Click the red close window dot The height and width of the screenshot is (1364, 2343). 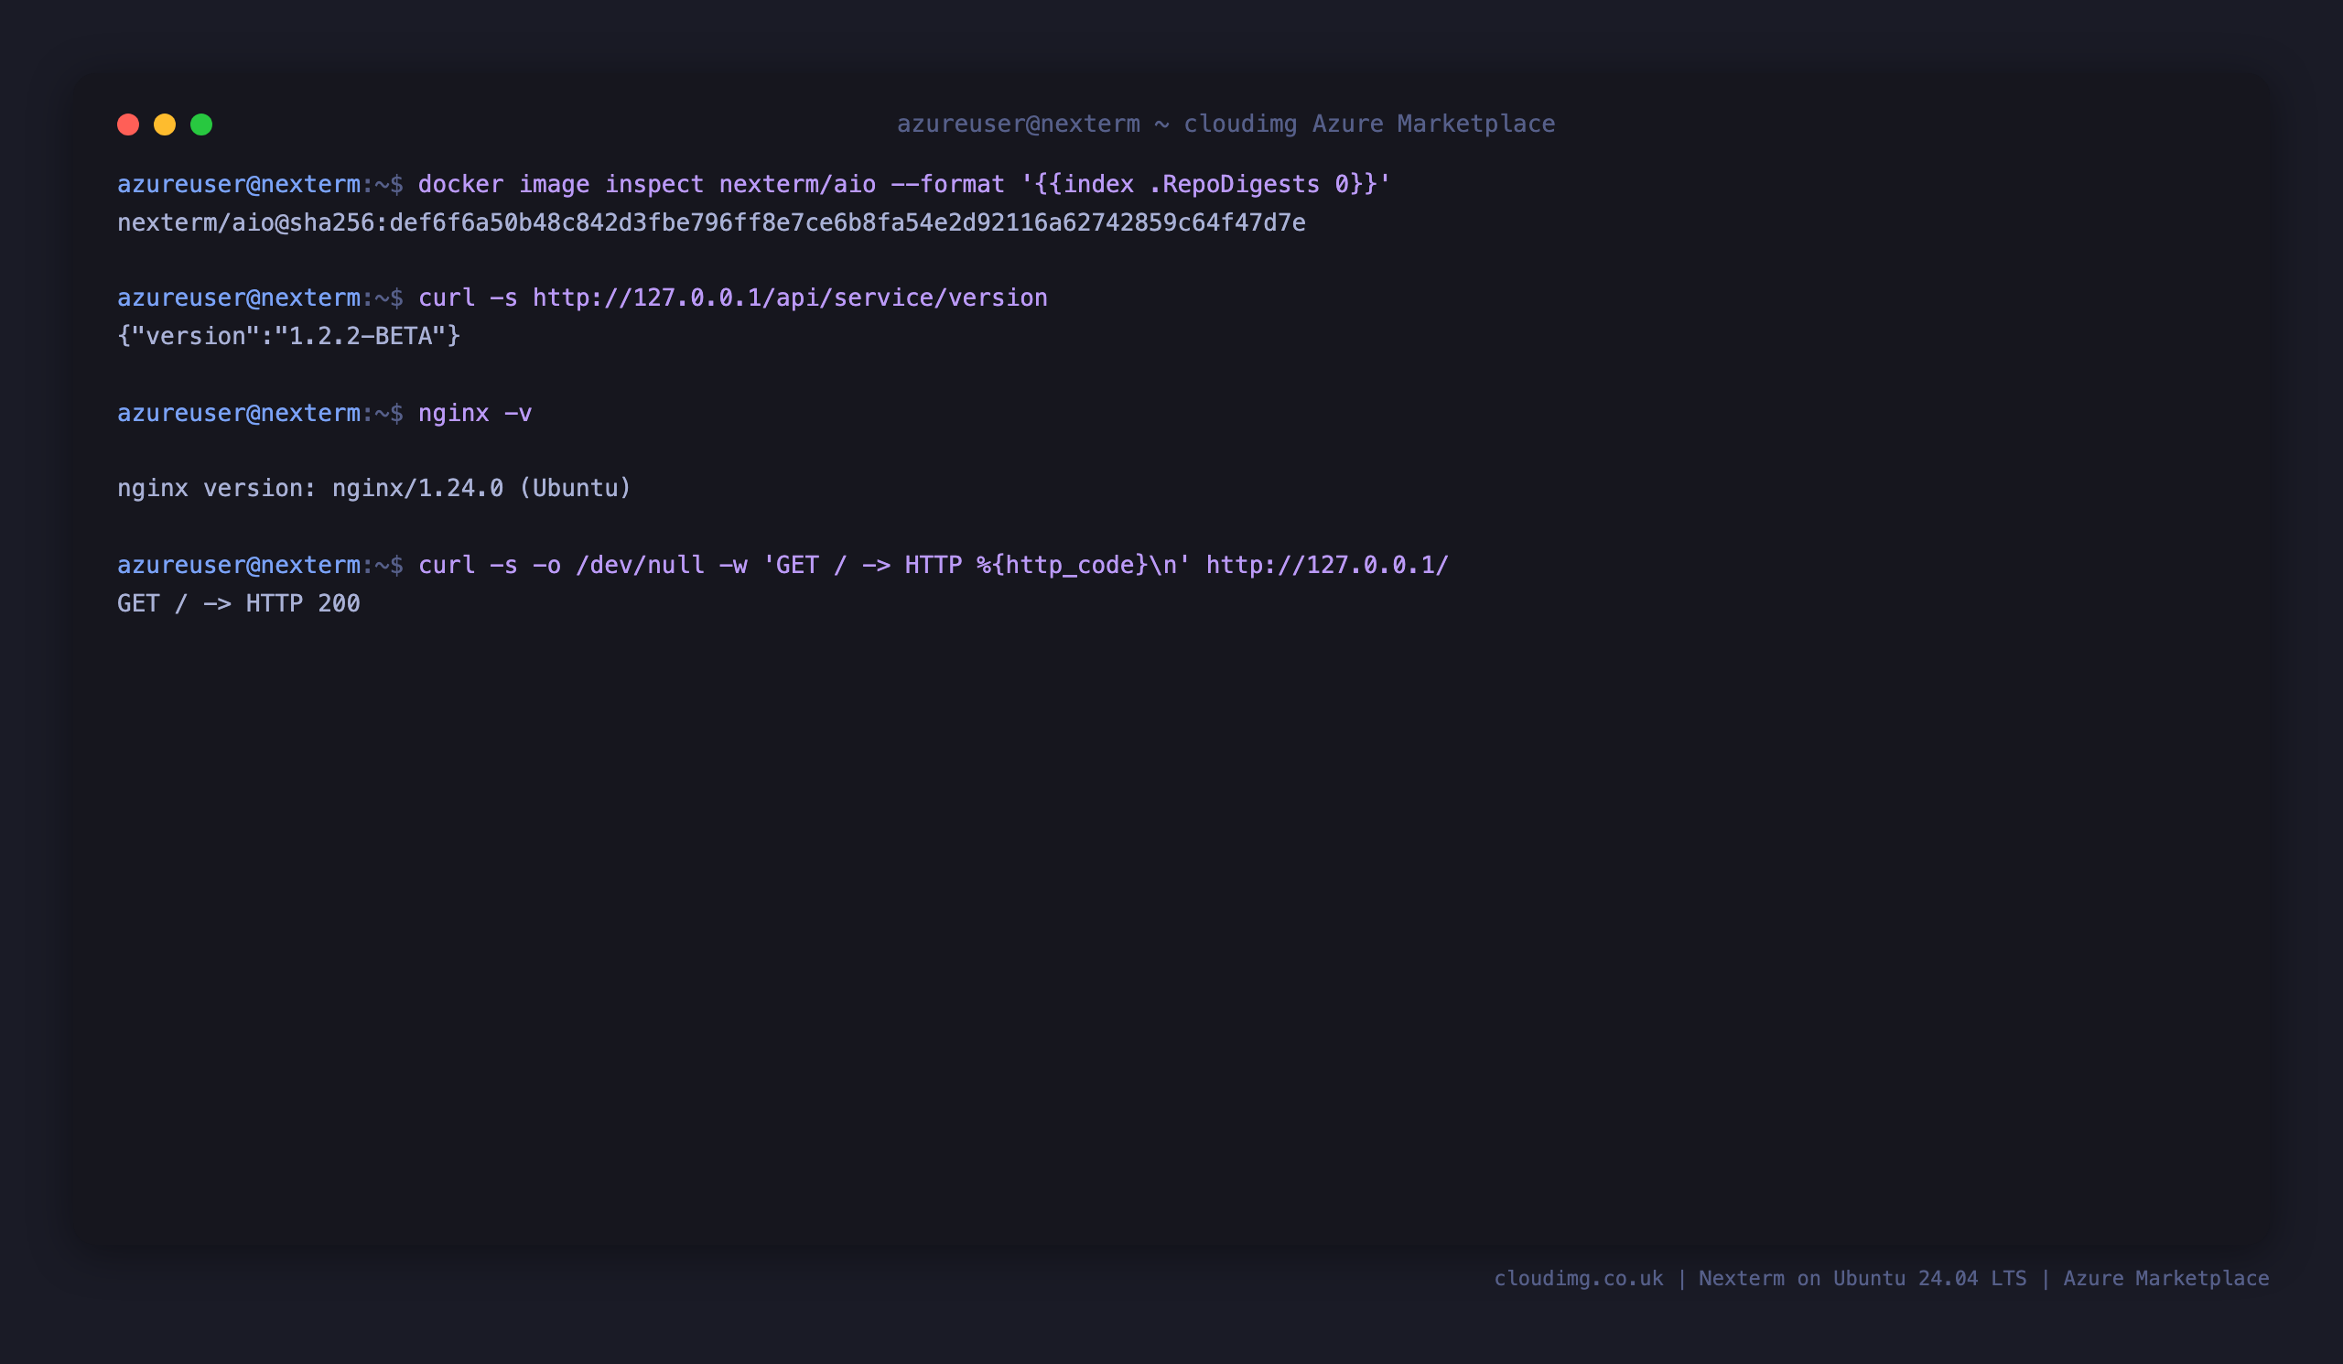pyautogui.click(x=128, y=124)
